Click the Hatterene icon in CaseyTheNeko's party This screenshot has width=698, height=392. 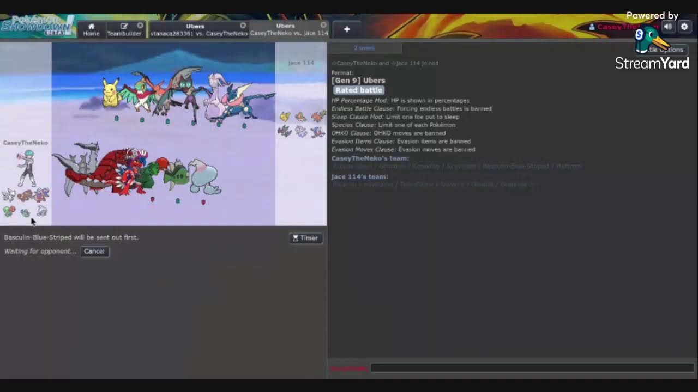(x=42, y=210)
